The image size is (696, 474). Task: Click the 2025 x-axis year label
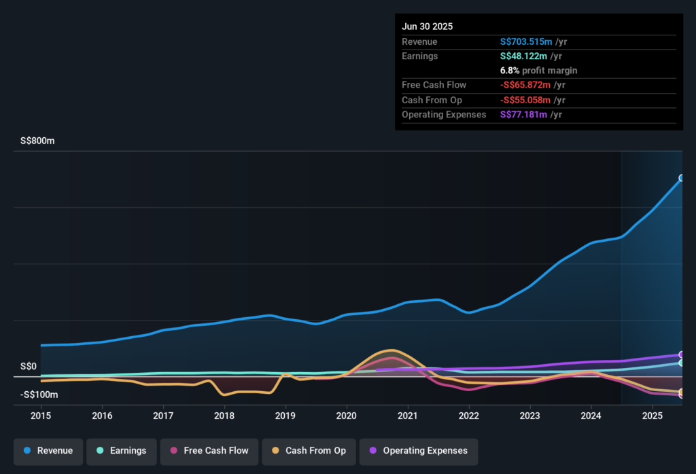pos(652,416)
